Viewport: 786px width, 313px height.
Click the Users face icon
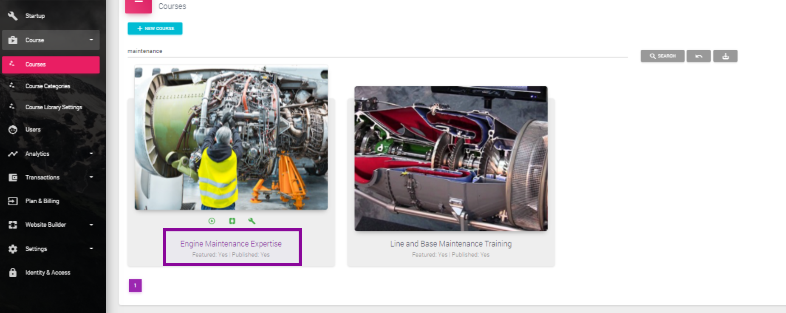coord(13,130)
